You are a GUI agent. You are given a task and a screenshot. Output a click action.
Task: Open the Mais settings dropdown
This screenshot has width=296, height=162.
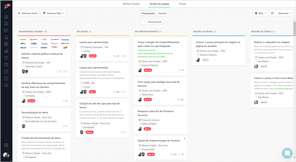pyautogui.click(x=260, y=13)
